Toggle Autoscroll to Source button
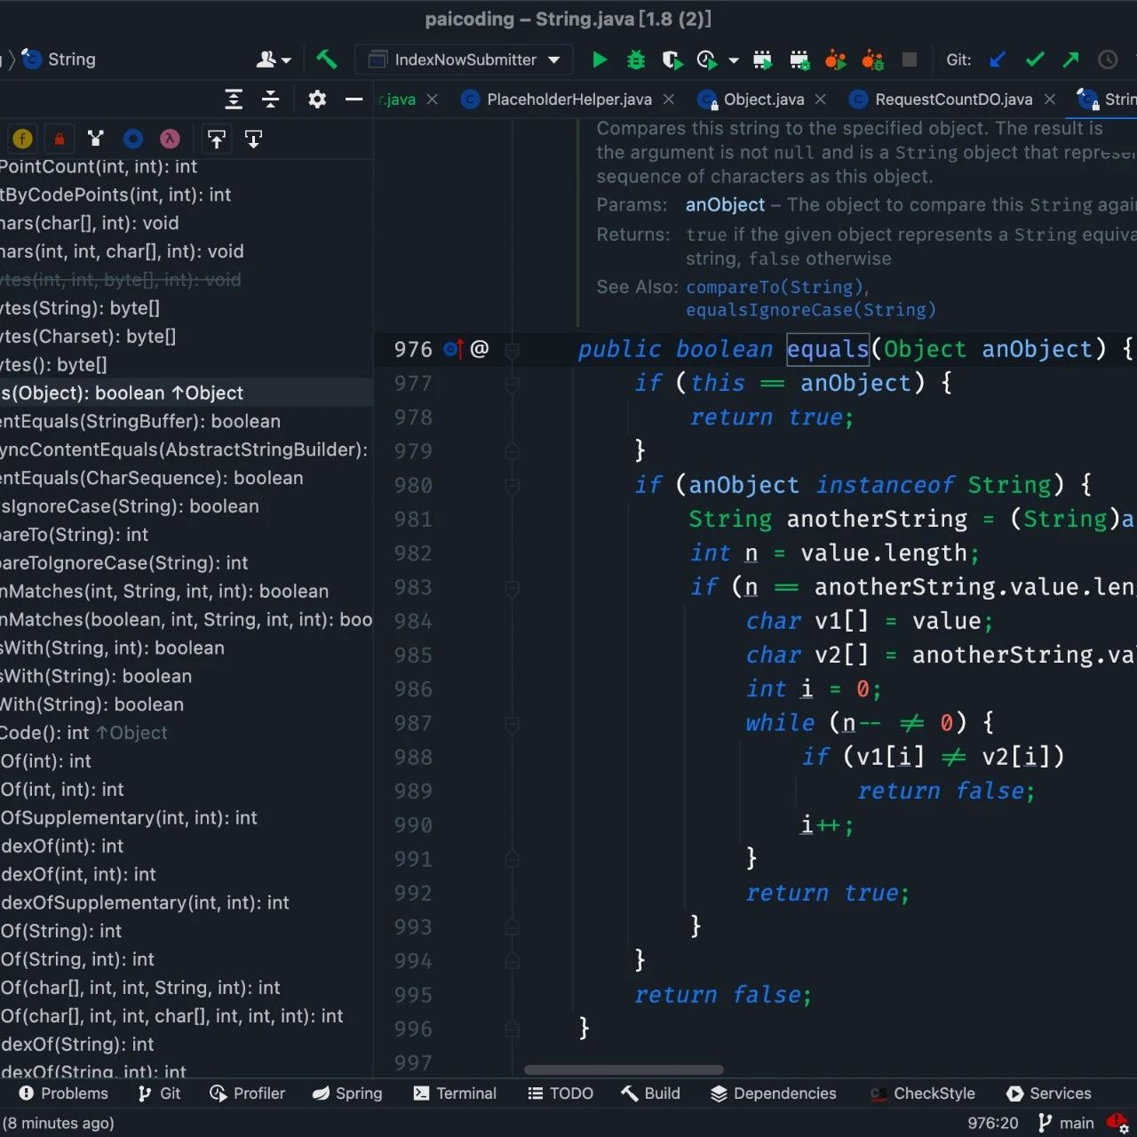Viewport: 1137px width, 1137px height. (x=216, y=139)
